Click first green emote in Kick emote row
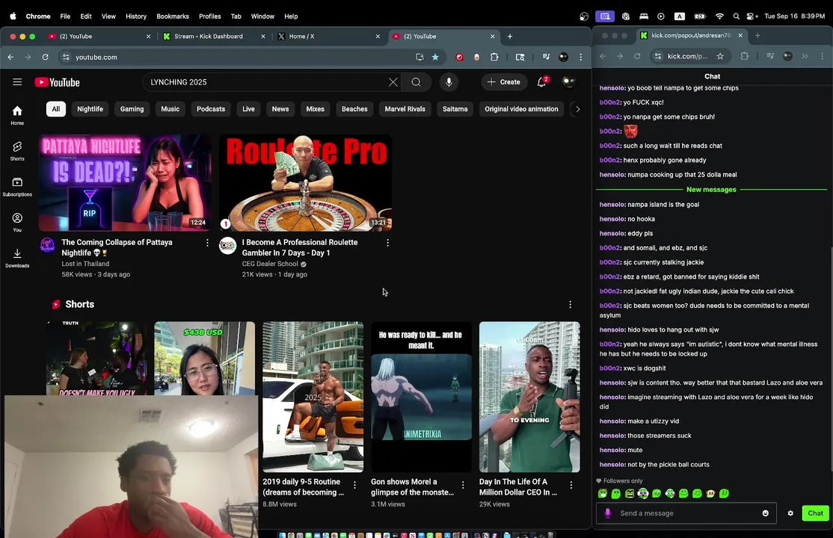The image size is (833, 538). 603,493
